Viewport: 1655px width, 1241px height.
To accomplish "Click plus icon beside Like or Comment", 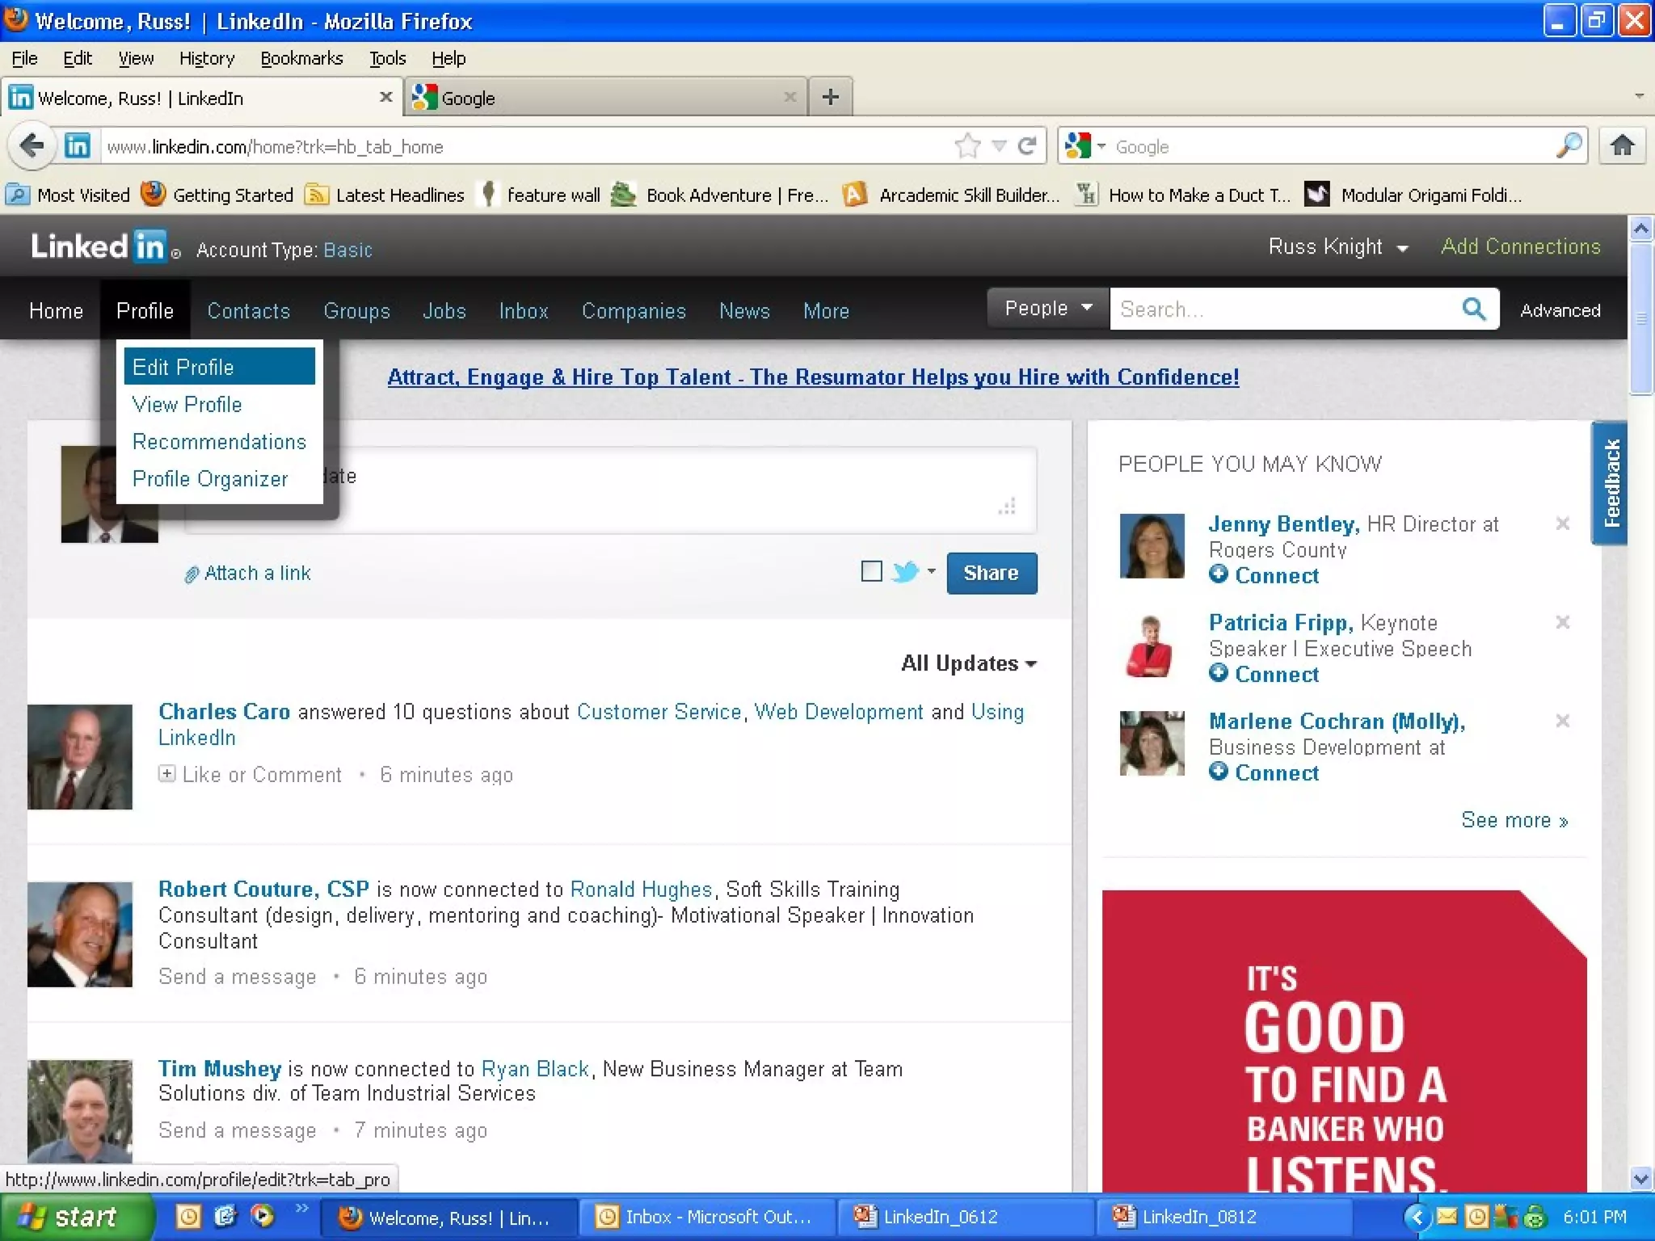I will click(x=166, y=774).
